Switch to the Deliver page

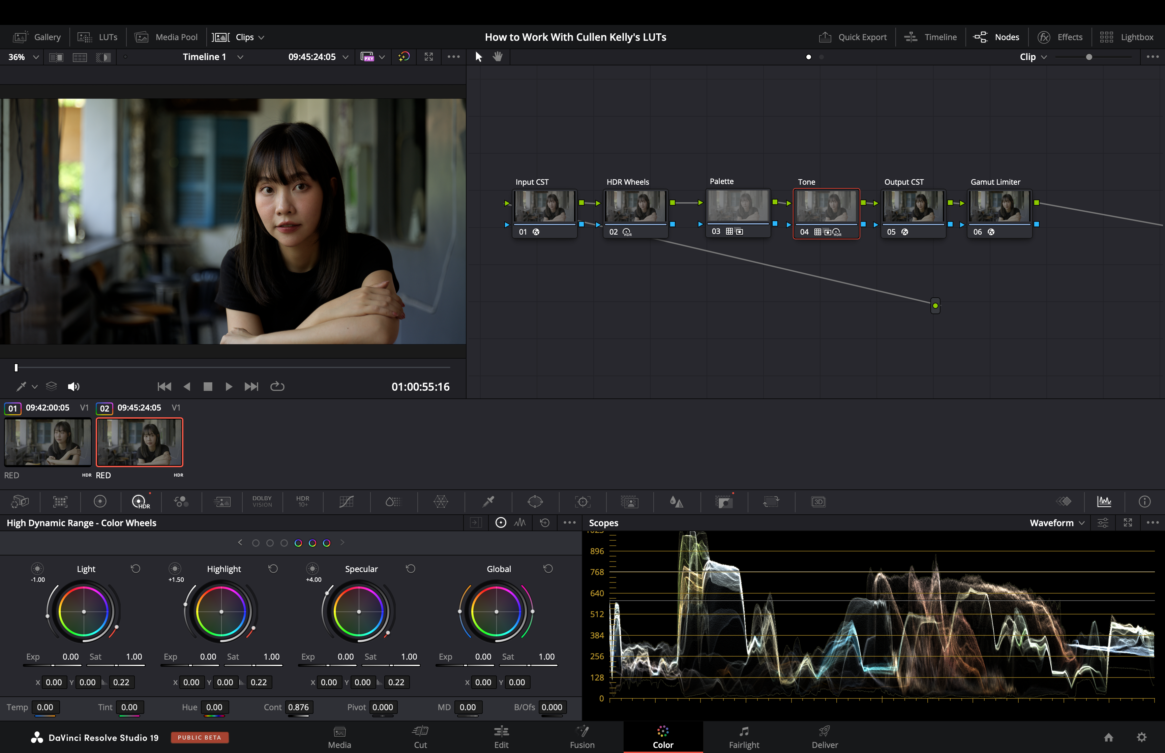(x=824, y=737)
